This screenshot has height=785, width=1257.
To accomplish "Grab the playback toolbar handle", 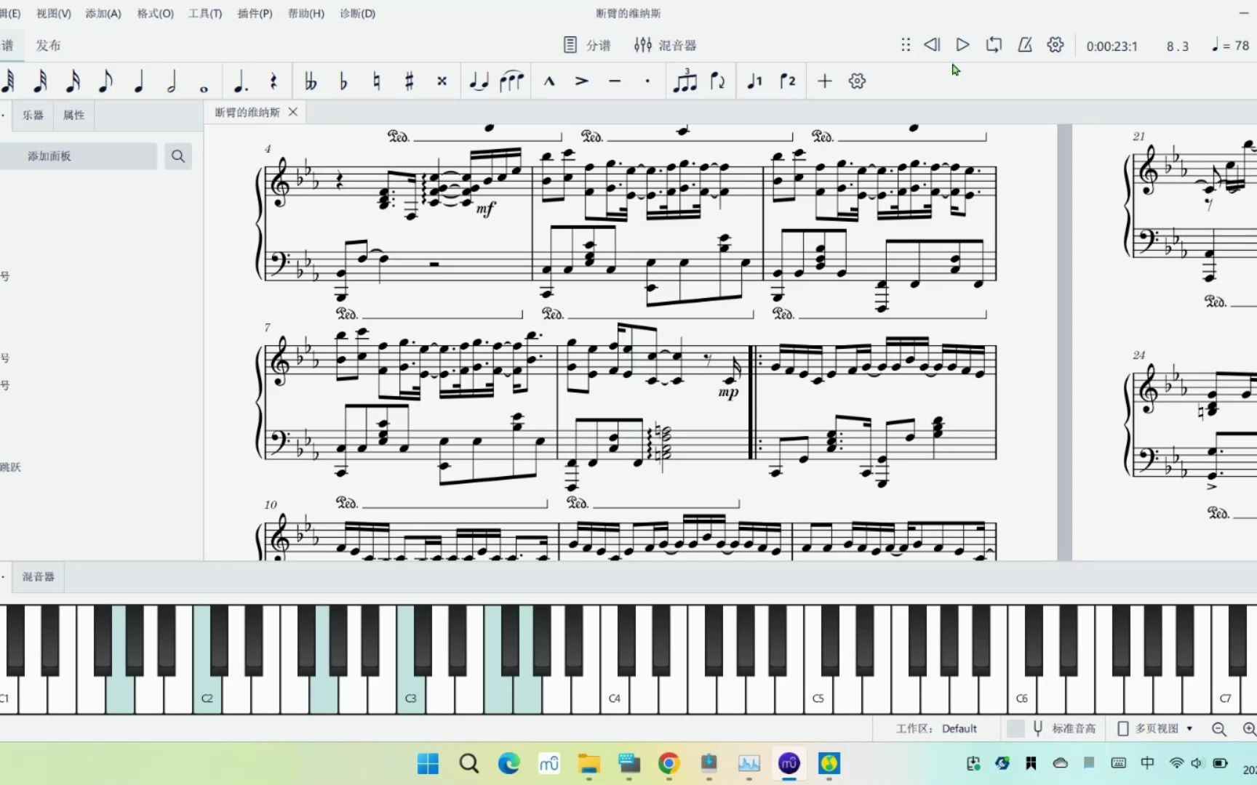I will pos(906,45).
